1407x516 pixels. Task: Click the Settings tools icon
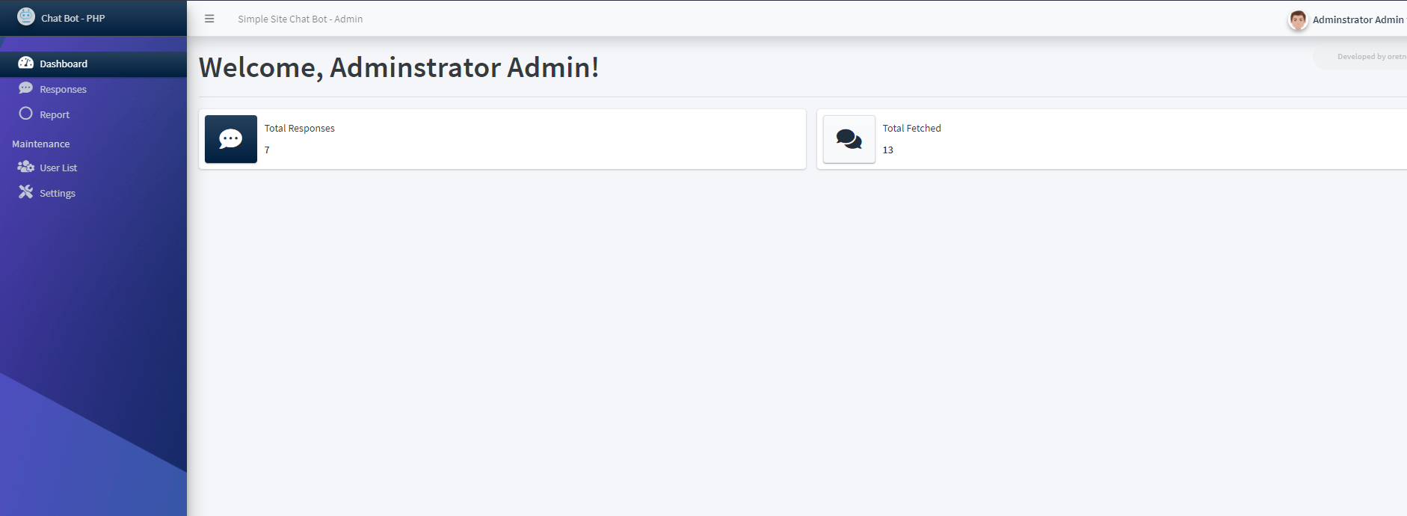26,192
